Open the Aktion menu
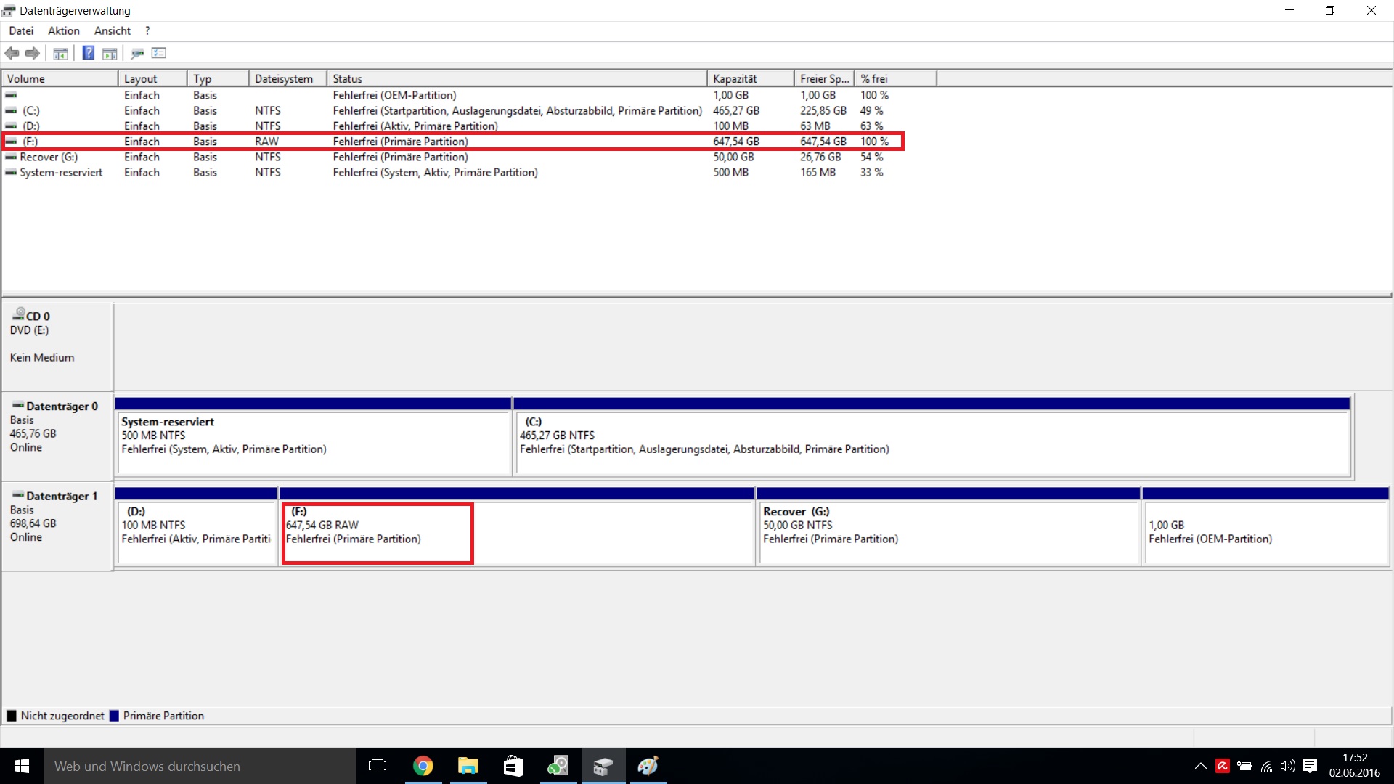Viewport: 1394px width, 784px height. (64, 30)
